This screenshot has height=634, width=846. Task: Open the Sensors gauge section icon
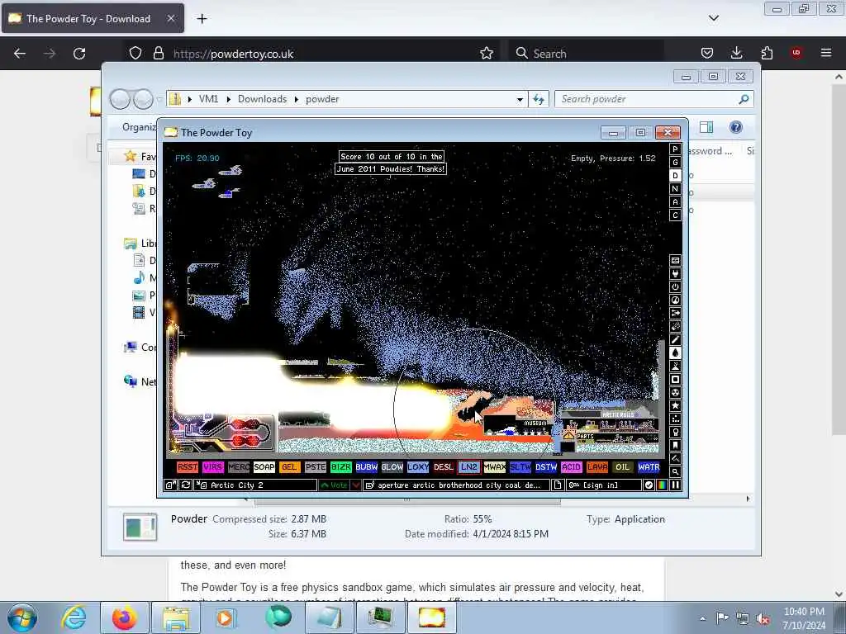pyautogui.click(x=675, y=300)
